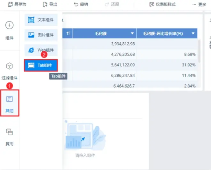Click the 请拖入组件 placeholder illustration

point(85,135)
